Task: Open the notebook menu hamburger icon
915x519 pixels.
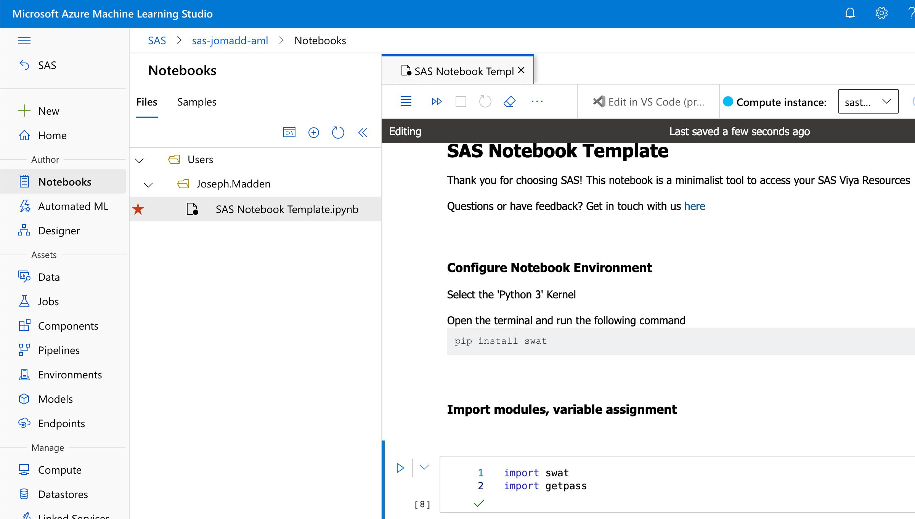Action: pyautogui.click(x=406, y=101)
